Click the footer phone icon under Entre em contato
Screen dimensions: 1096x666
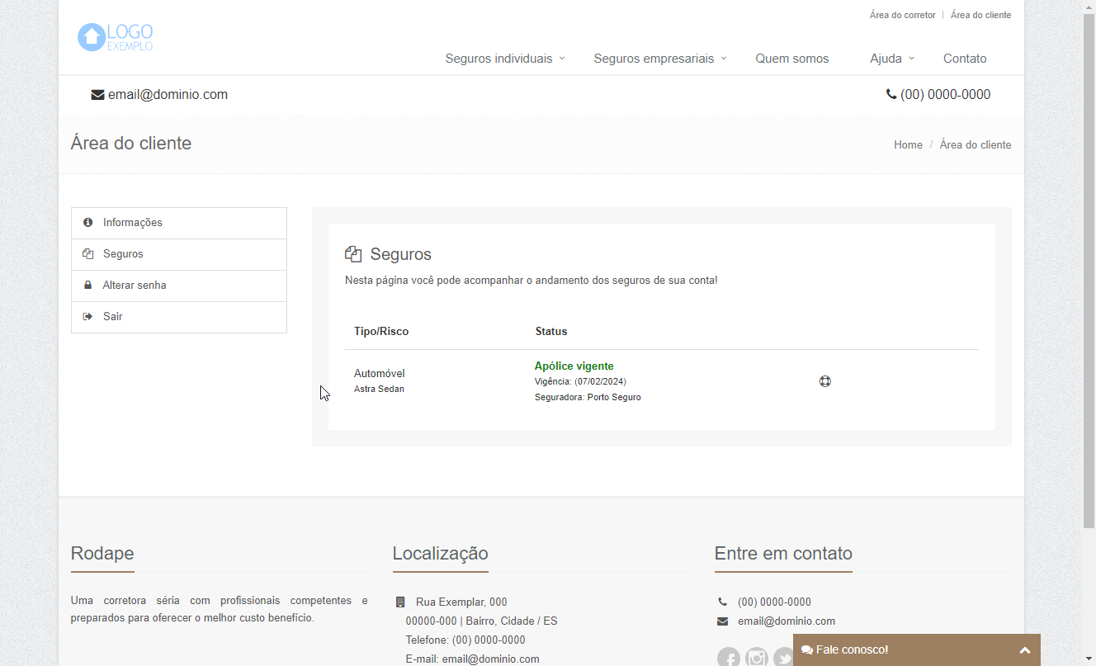pos(723,602)
